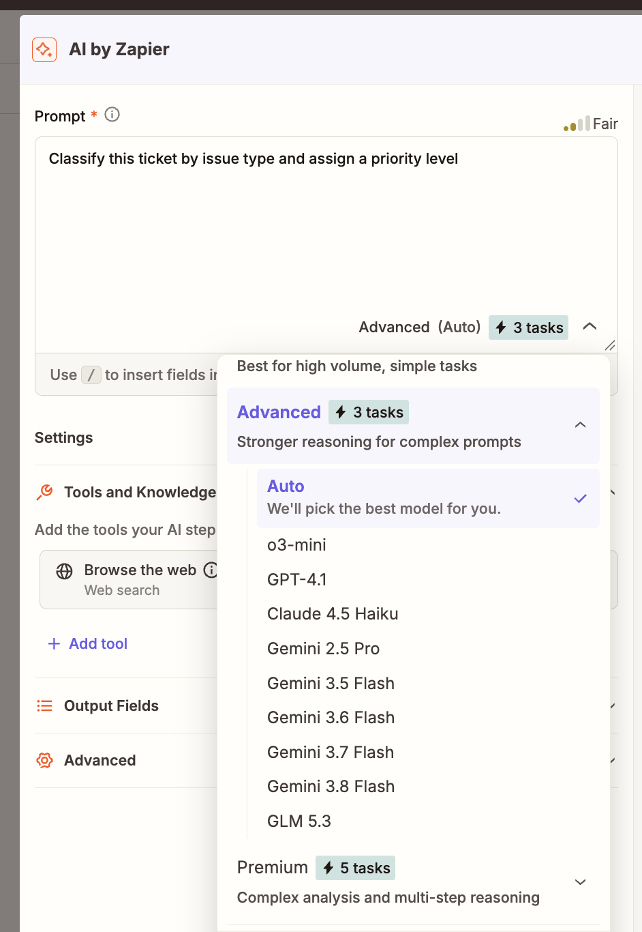Choose the GLM 5.3 model
The image size is (642, 932).
(299, 821)
